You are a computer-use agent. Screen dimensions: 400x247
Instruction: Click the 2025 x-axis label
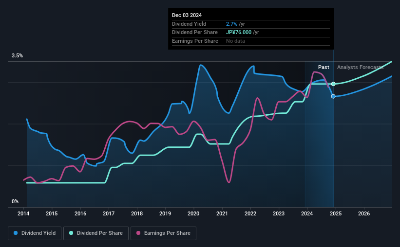[336, 213]
